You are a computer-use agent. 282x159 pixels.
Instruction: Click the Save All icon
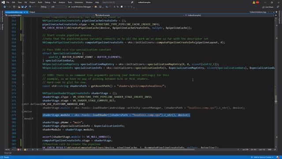pyautogui.click(x=26, y=7)
